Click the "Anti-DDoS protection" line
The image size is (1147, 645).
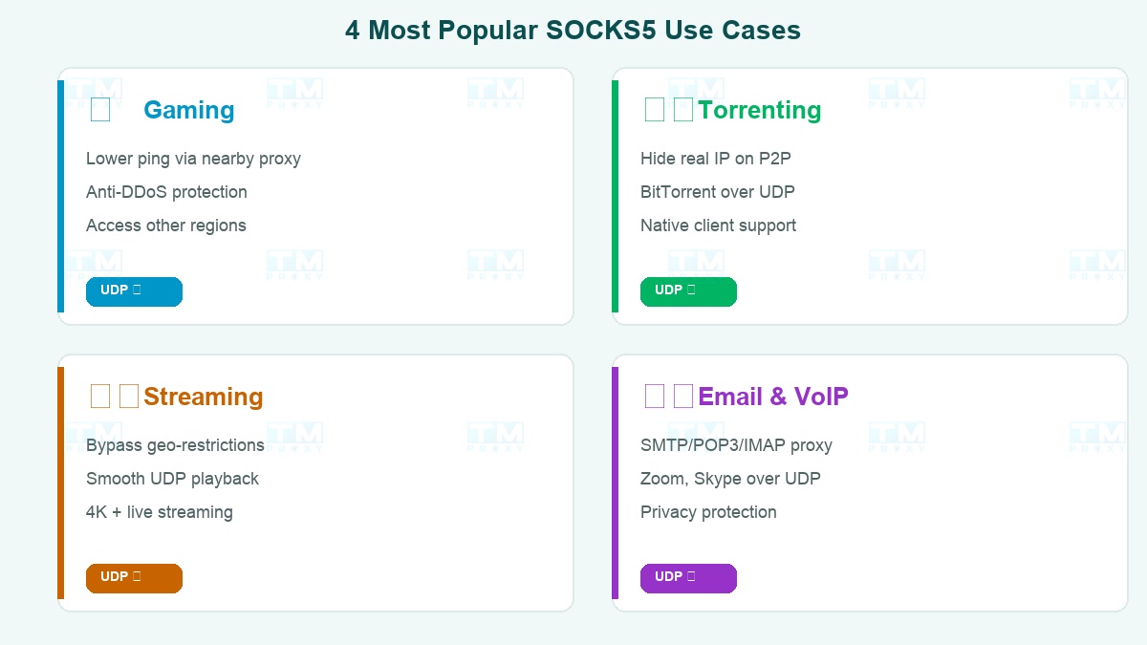pyautogui.click(x=166, y=192)
